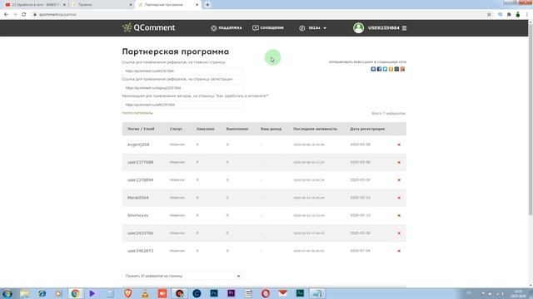
Task: Expand the account balance dropdown
Action: point(313,27)
